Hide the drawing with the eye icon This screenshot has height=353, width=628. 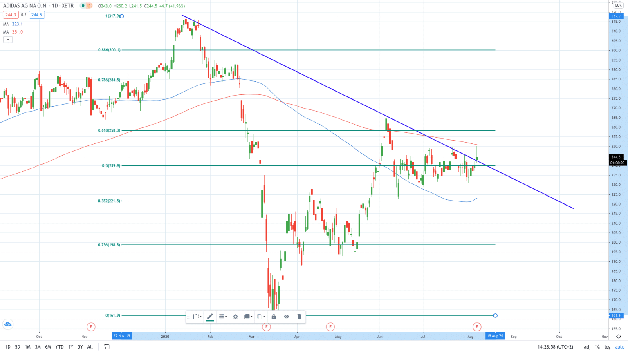[x=286, y=317]
